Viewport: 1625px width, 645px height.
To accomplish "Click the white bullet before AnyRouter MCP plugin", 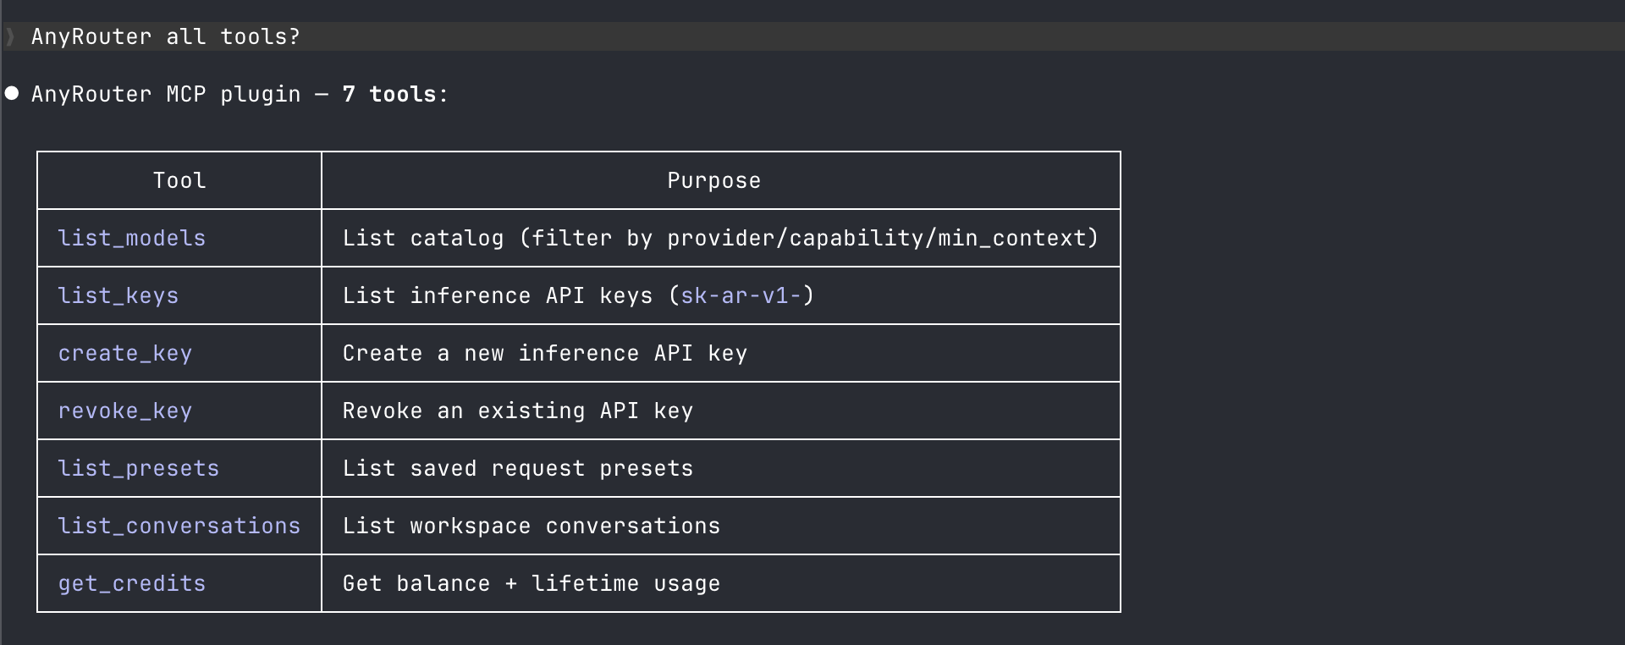I will click(12, 93).
